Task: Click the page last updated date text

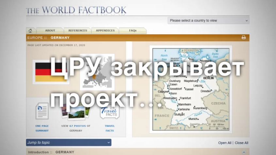Action: pyautogui.click(x=56, y=45)
